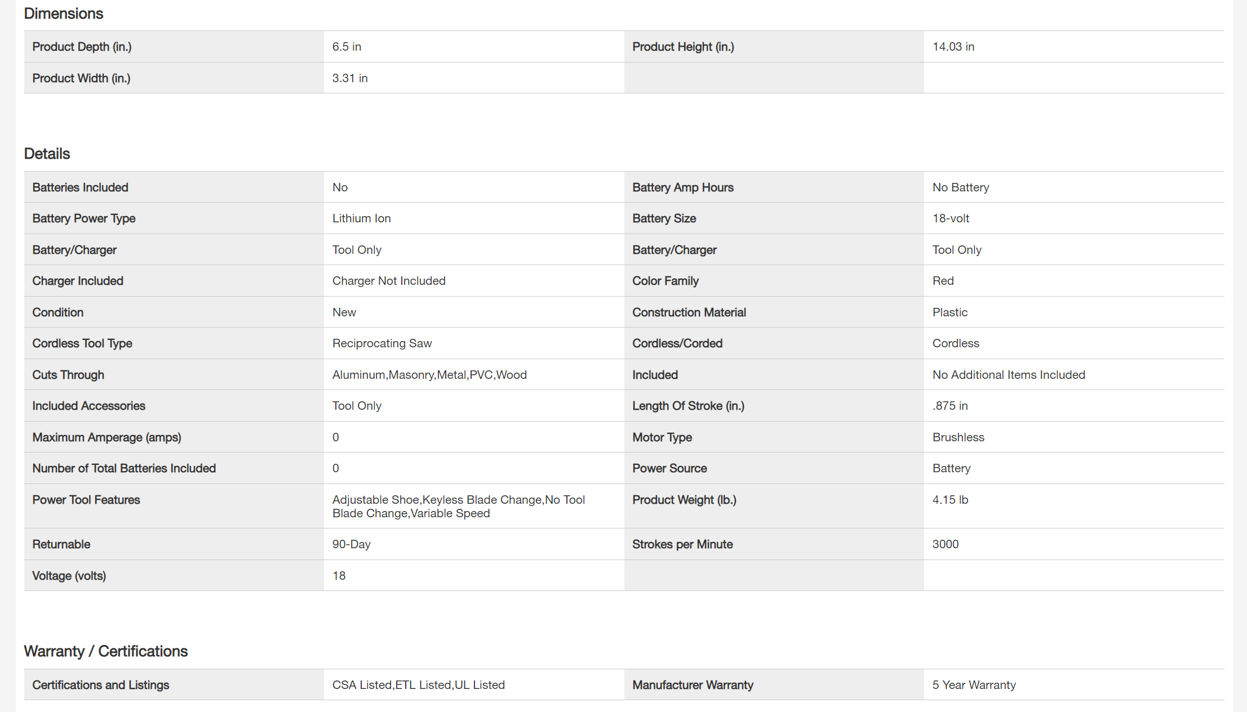Click the 5 Year Warranty text
This screenshot has height=712, width=1247.
pos(974,685)
